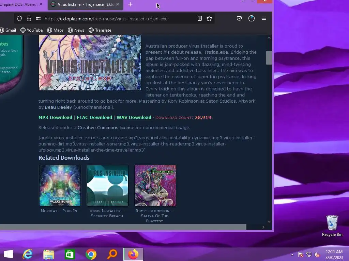Click the shield tracking protection icon

click(x=19, y=19)
